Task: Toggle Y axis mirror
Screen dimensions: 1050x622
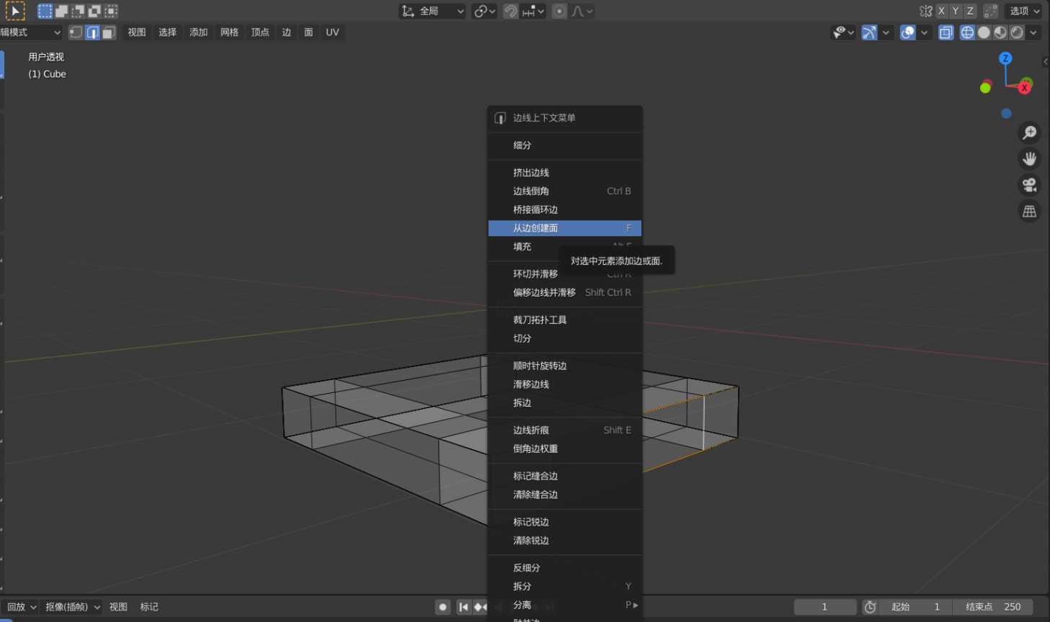Action: pos(956,11)
